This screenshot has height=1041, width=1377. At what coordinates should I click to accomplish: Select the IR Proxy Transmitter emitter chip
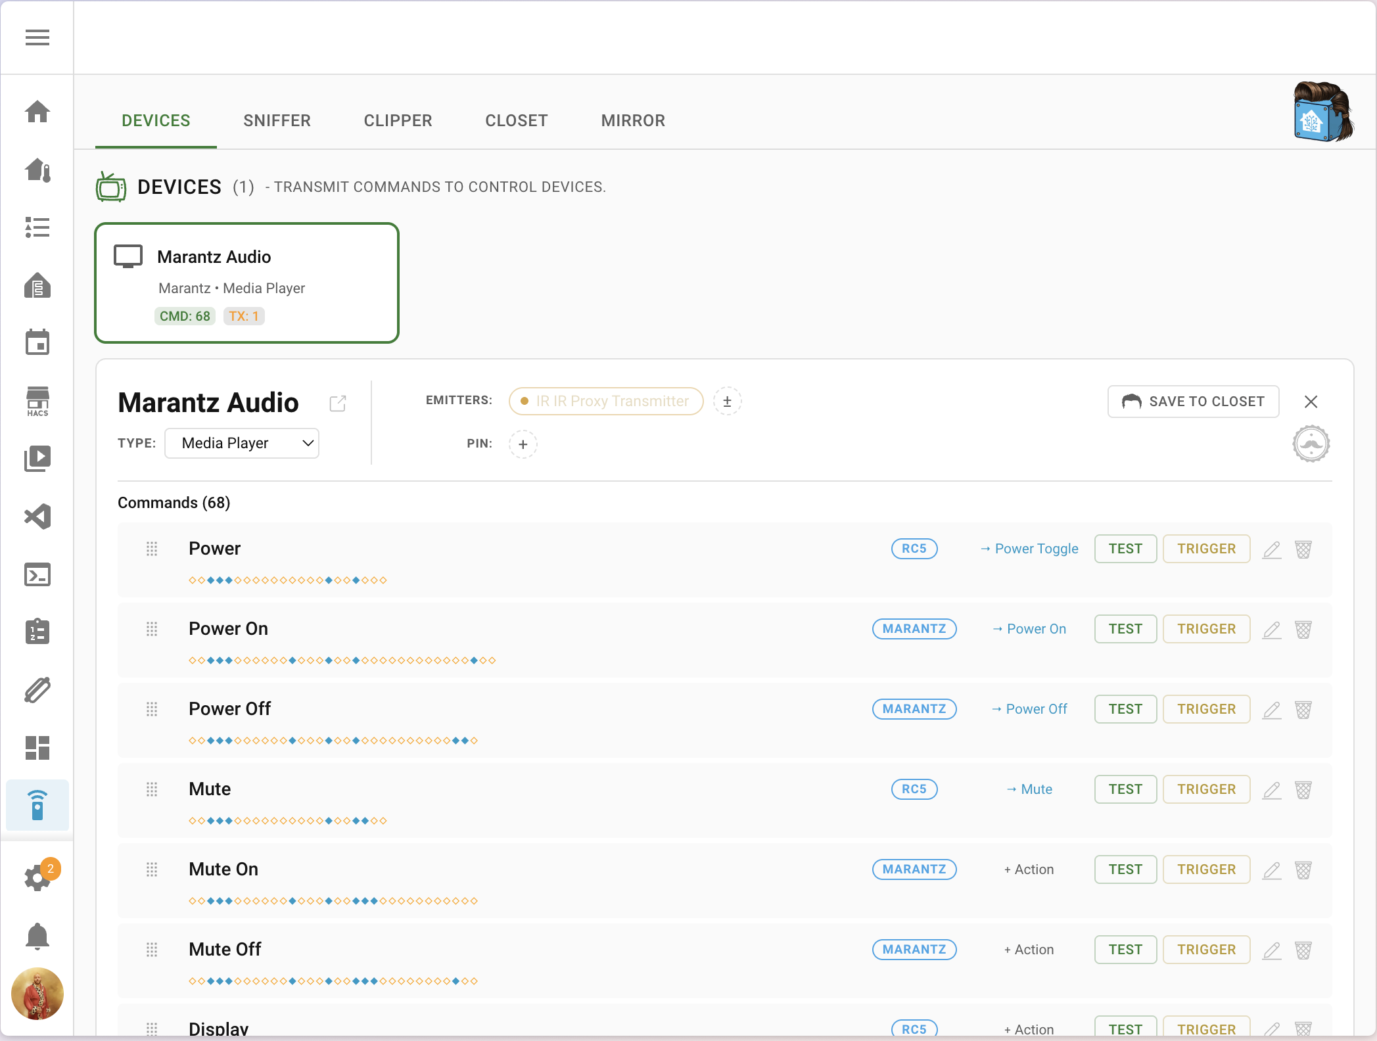606,401
